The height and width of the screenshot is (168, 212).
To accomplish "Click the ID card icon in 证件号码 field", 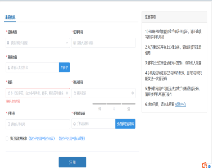I will coord(74,43).
